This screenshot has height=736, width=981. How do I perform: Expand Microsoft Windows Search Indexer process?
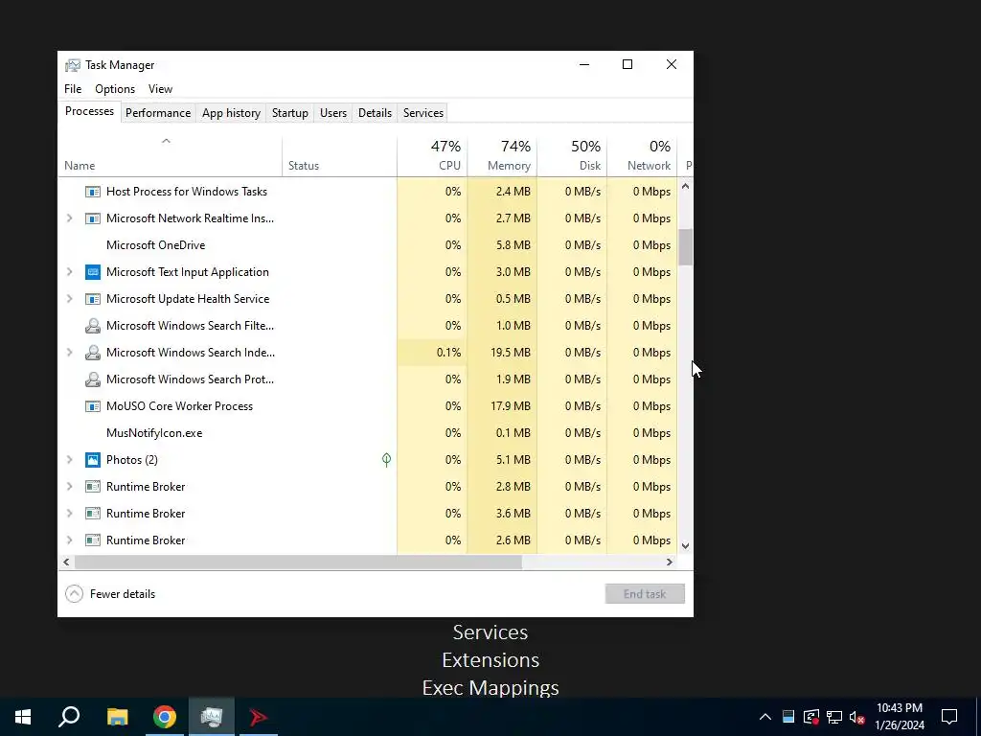tap(69, 353)
